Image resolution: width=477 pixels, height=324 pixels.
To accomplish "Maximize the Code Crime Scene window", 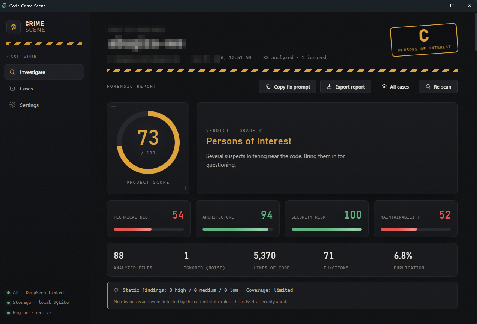I will click(x=452, y=6).
